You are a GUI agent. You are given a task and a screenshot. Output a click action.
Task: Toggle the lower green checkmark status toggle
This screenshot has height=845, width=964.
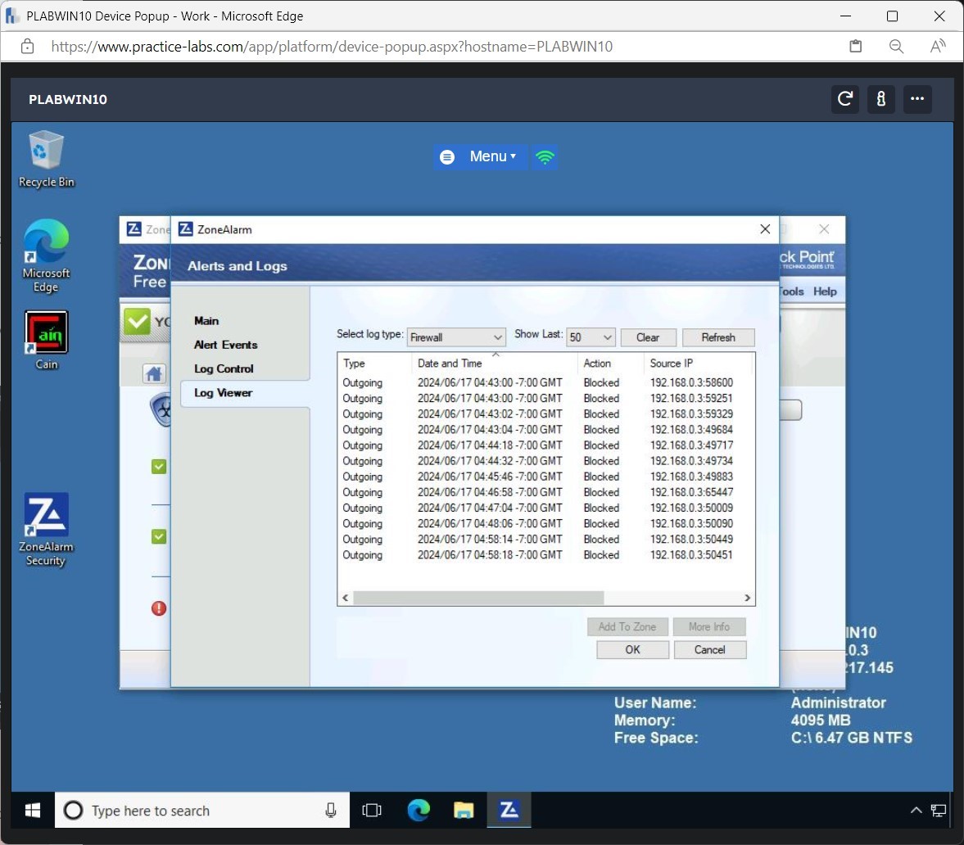157,536
